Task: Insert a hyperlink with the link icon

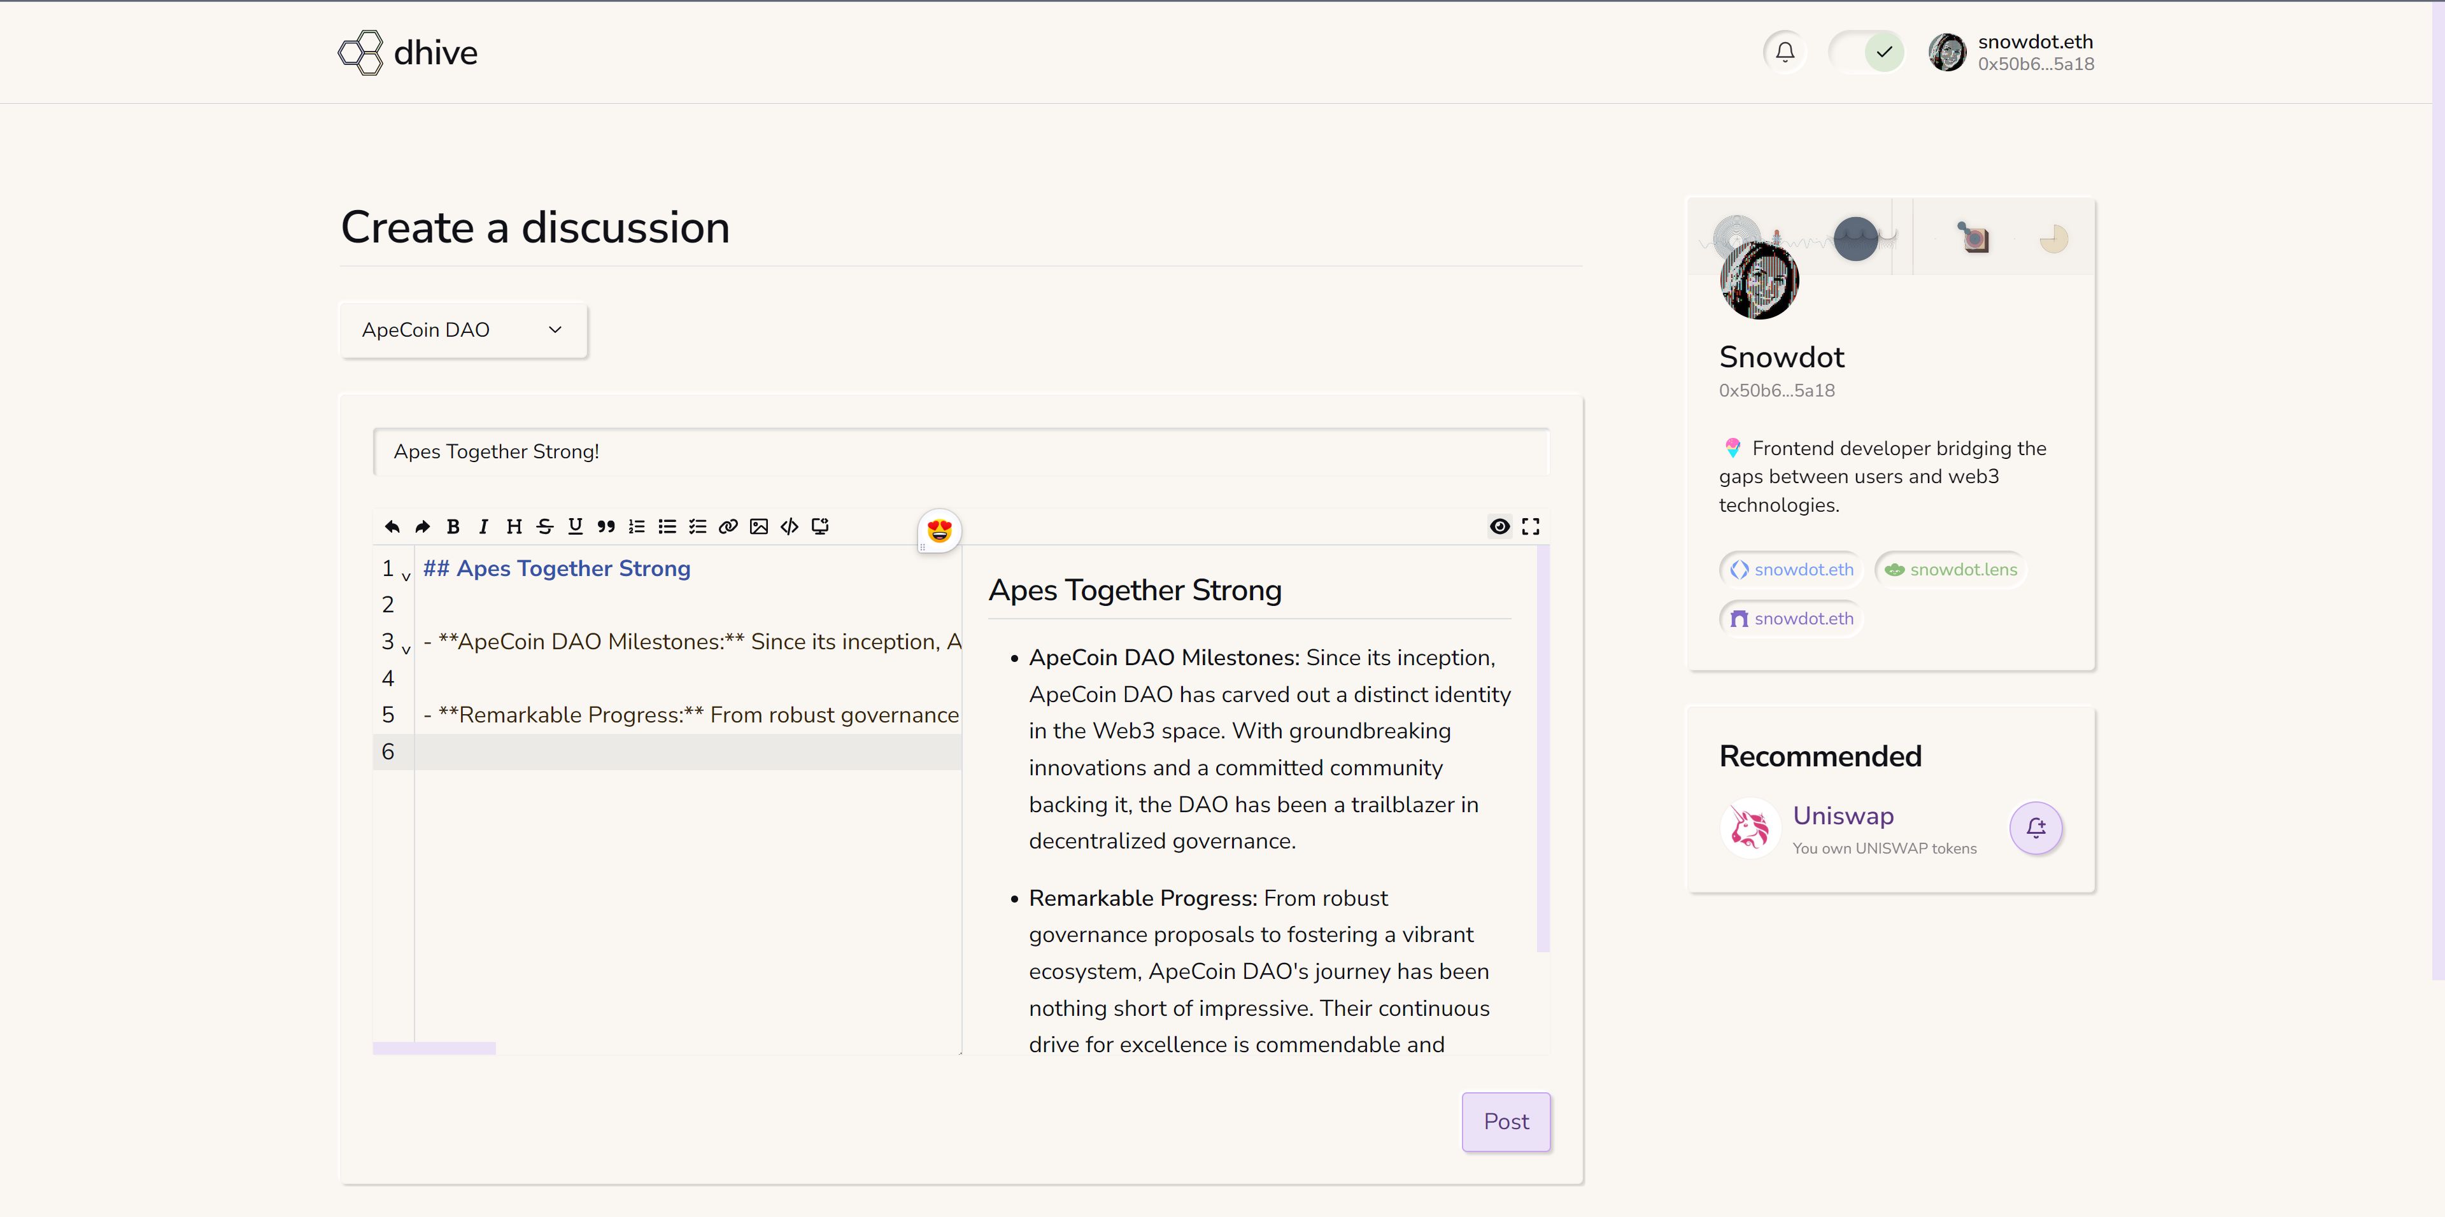Action: click(728, 526)
